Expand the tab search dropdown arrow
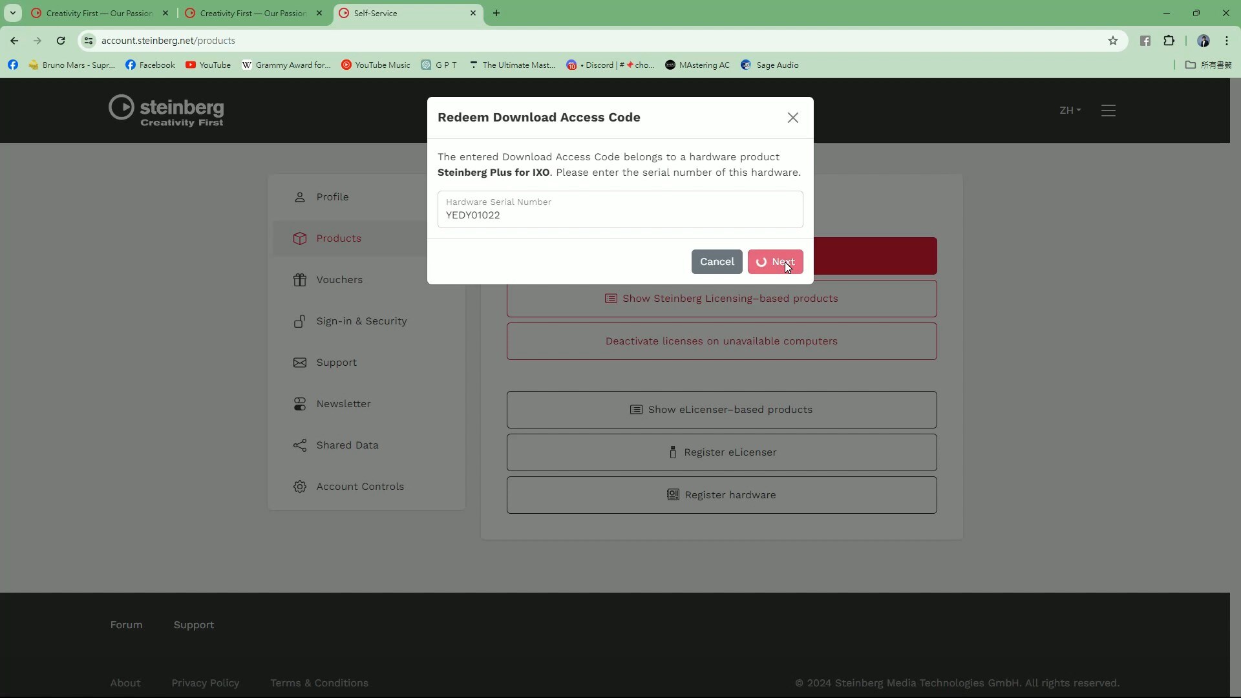The image size is (1241, 698). point(12,13)
